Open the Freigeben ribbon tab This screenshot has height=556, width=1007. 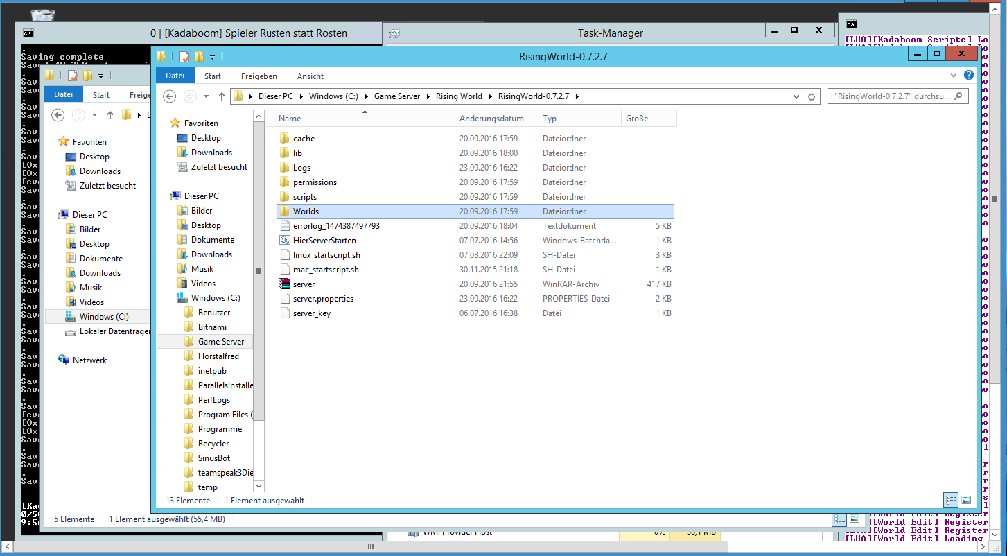(x=259, y=76)
